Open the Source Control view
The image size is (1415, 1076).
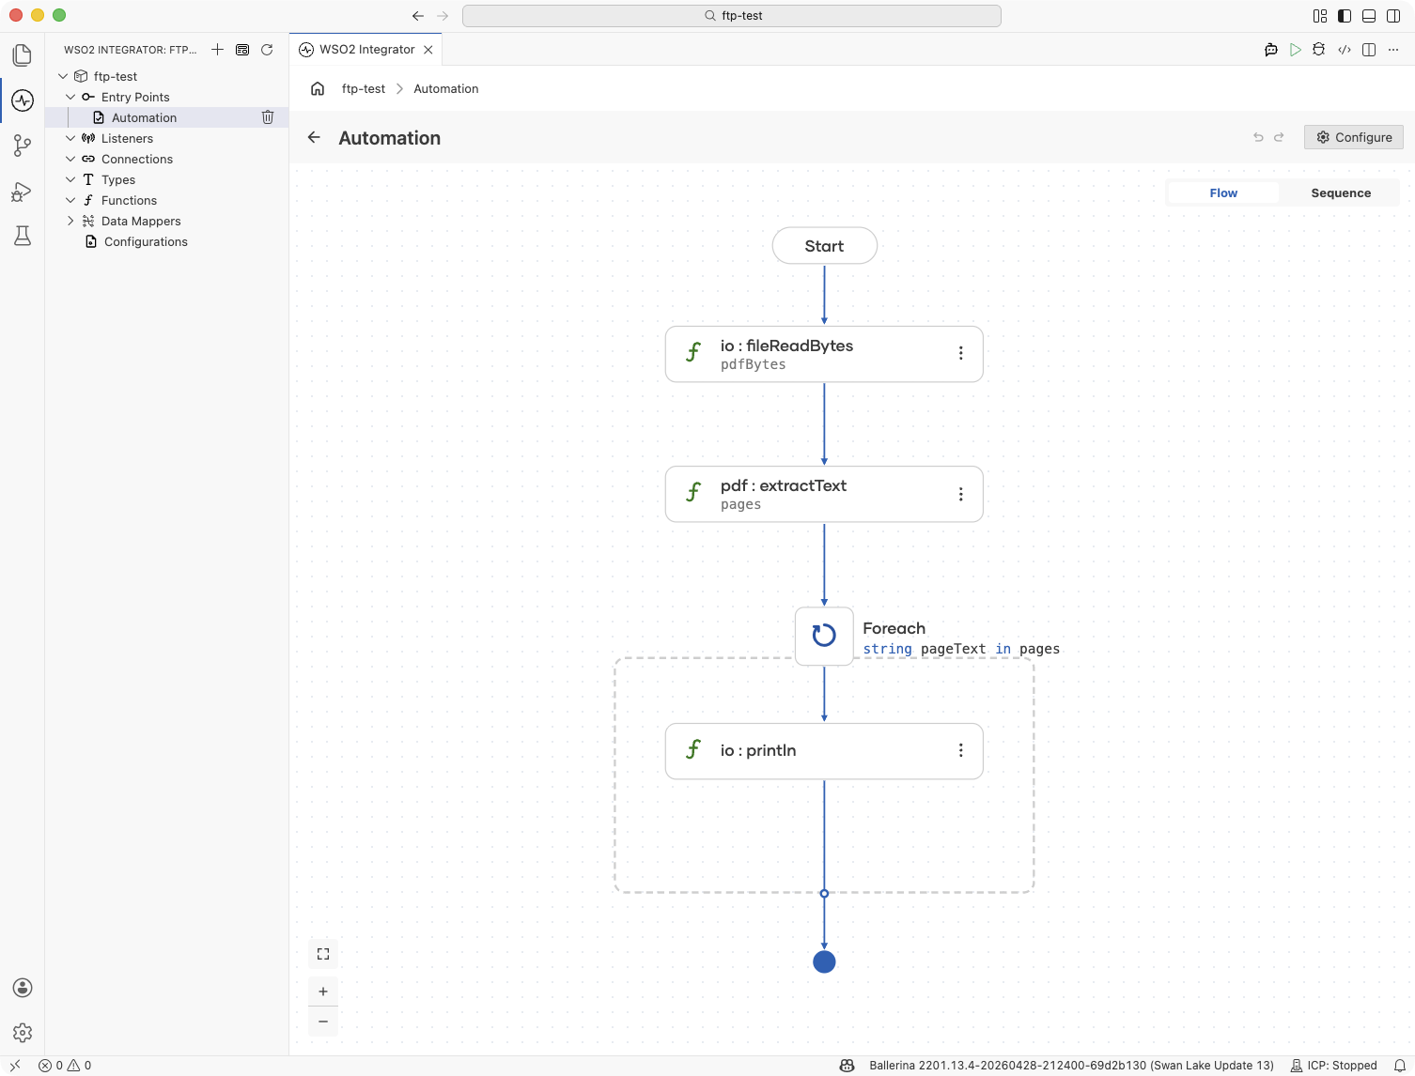tap(23, 146)
